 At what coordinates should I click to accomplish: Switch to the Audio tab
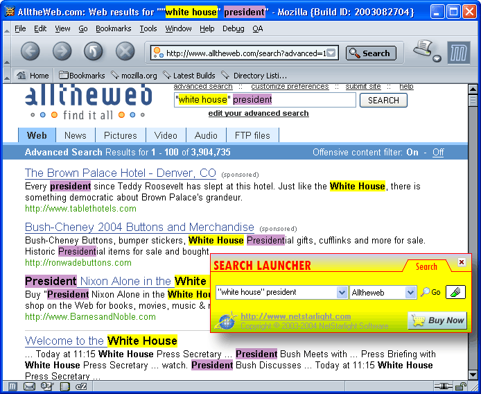pyautogui.click(x=206, y=135)
